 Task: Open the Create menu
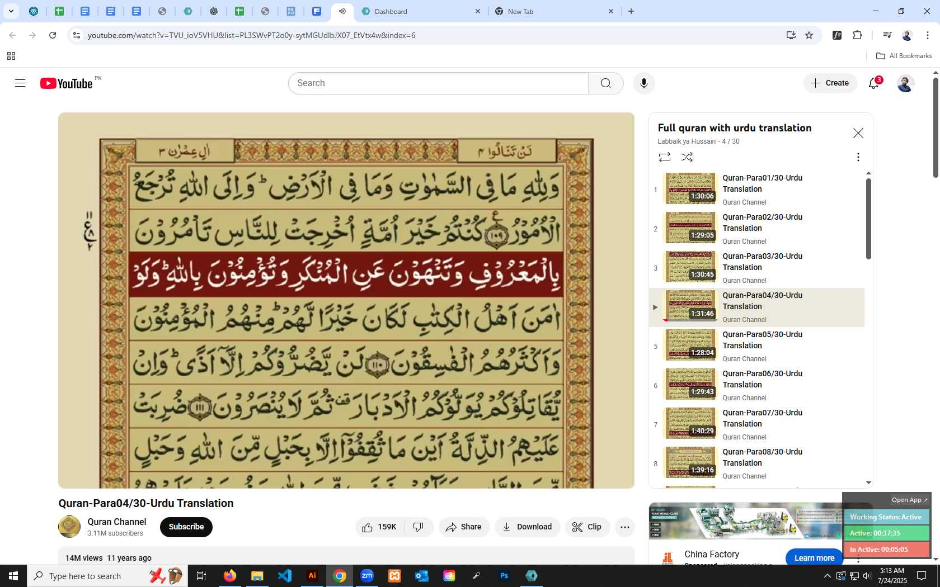coord(830,83)
